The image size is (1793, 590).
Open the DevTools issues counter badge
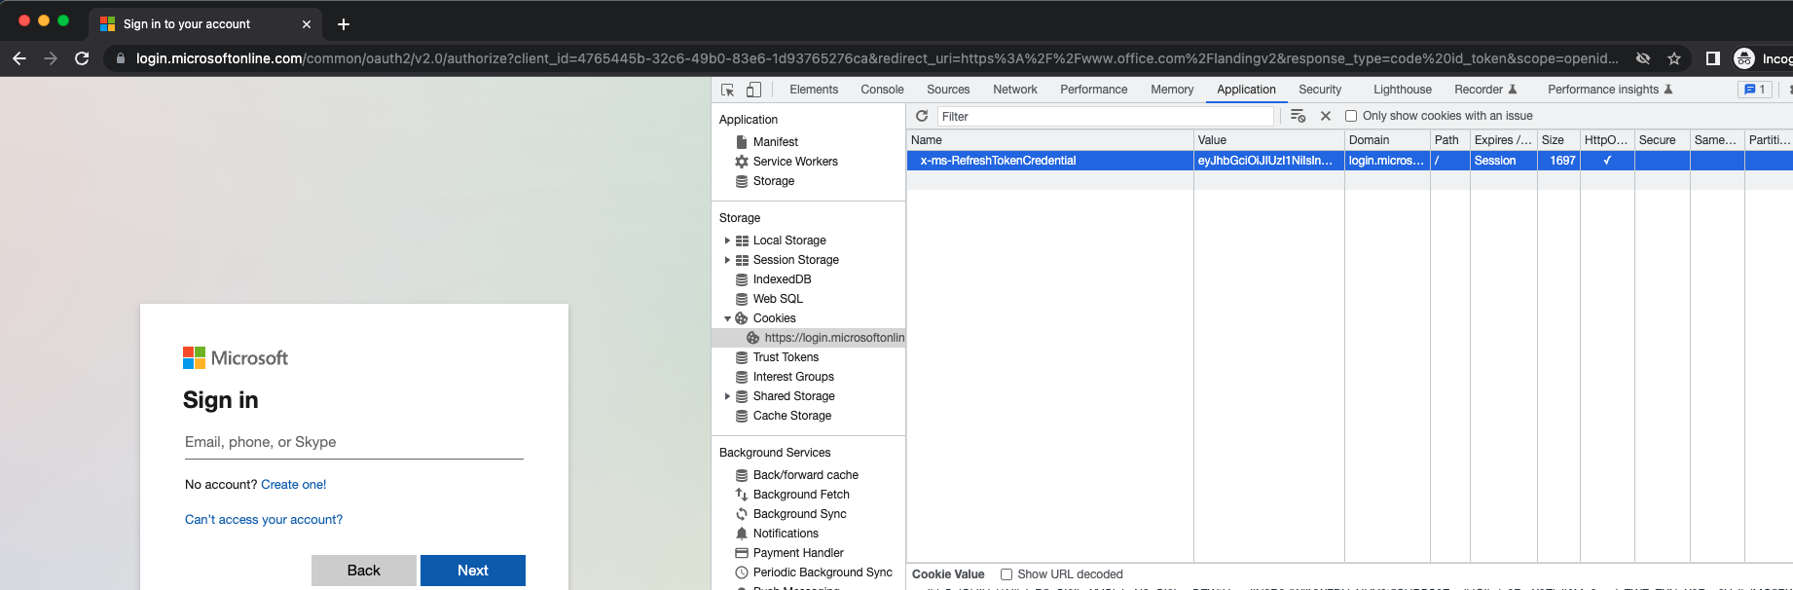tap(1755, 90)
